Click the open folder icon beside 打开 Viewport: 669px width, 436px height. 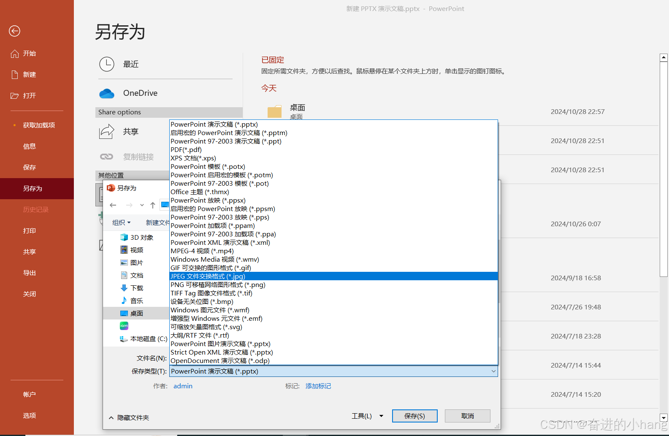tap(15, 96)
